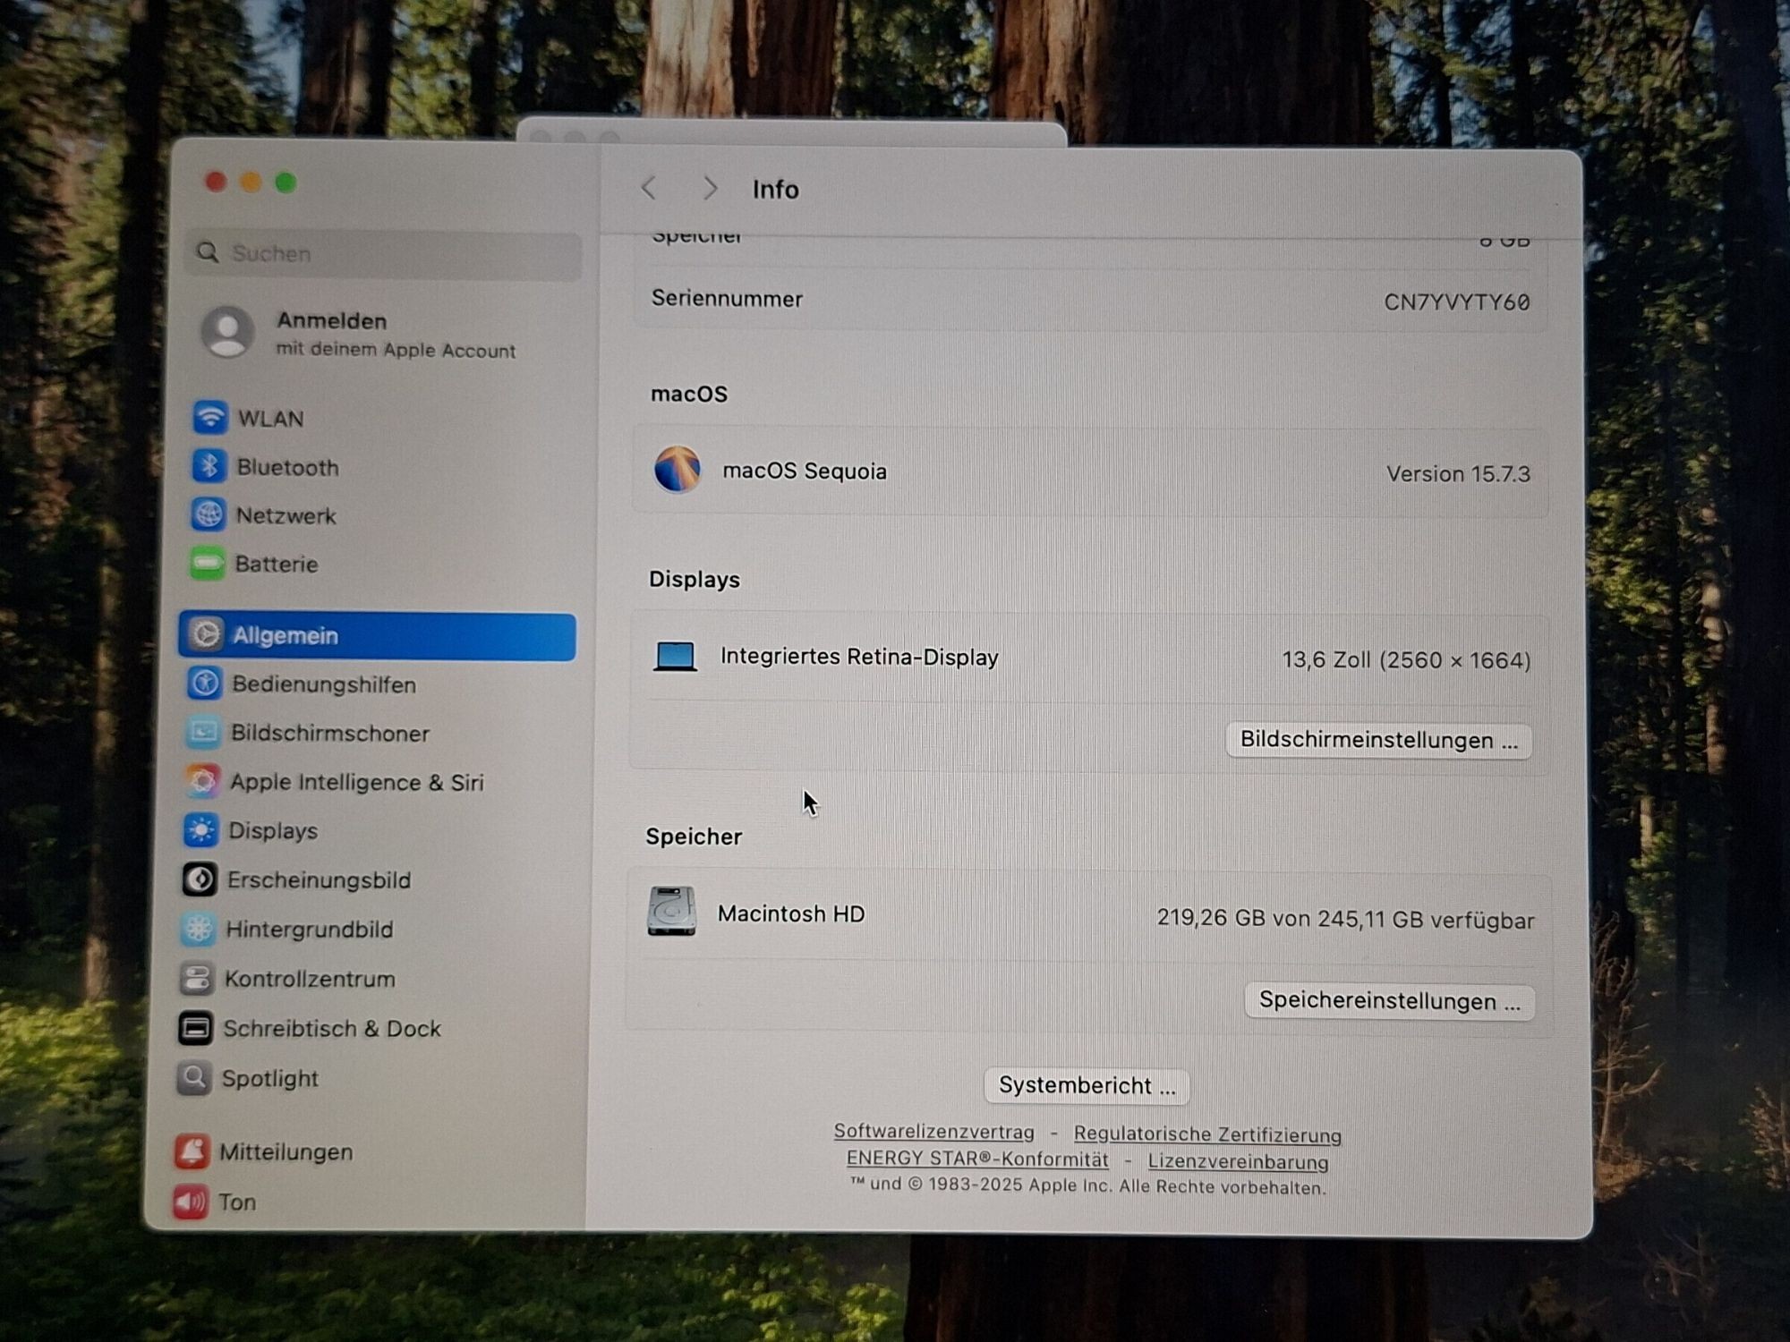Navigate forward with right chevron
This screenshot has width=1790, height=1342.
710,189
